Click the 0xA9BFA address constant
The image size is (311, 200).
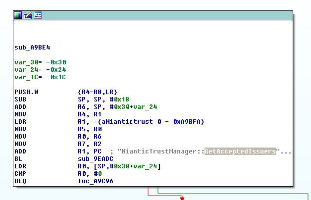pyautogui.click(x=187, y=121)
